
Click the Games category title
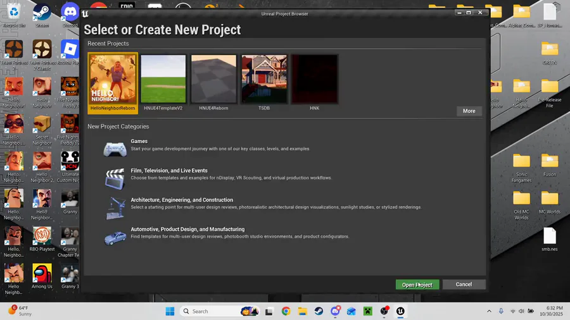[x=139, y=141]
